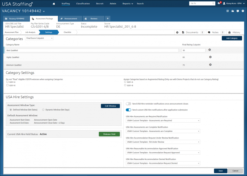Select the Minimum Qualified category row
Viewport: 247px width, 176px height.
pos(123,65)
